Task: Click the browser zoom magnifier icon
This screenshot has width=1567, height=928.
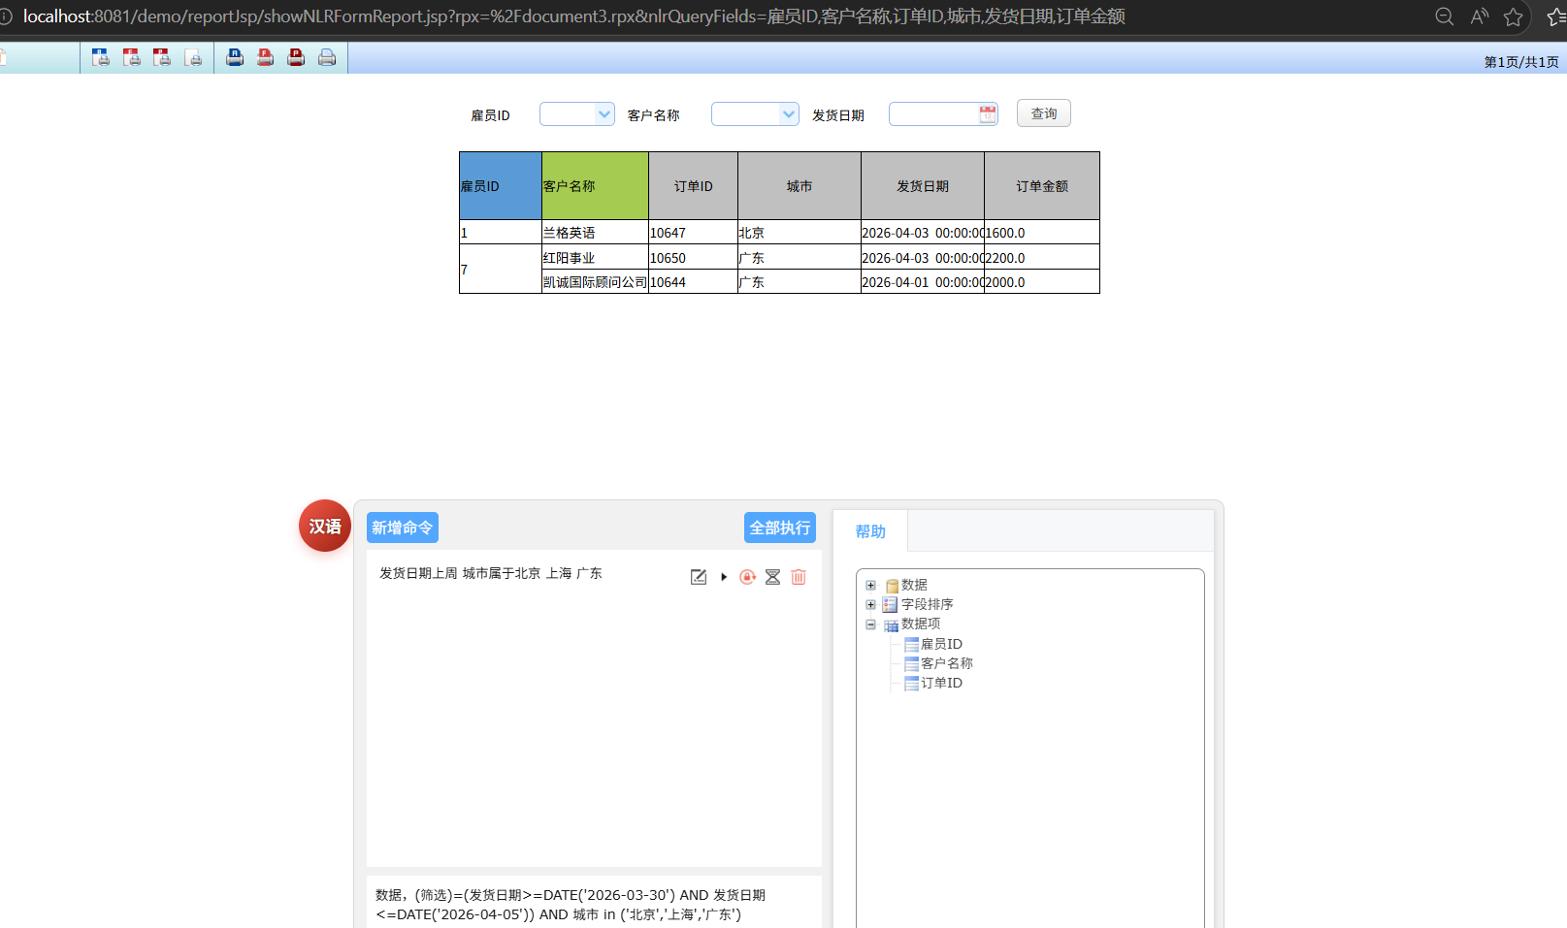Action: [1445, 16]
